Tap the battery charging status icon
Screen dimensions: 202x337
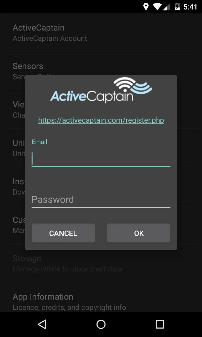(177, 7)
